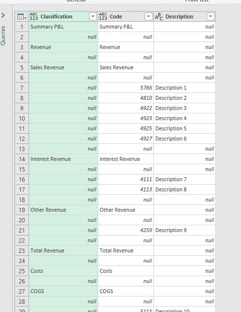Select code cell 4923
This screenshot has height=312, width=241.
coord(126,118)
